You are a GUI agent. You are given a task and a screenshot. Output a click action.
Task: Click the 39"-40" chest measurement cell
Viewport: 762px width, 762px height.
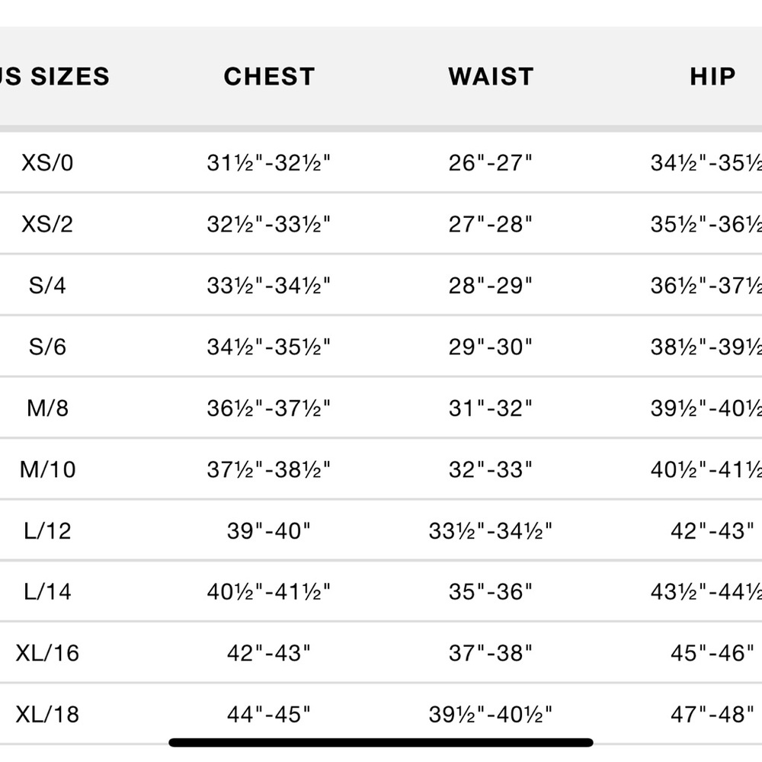[x=269, y=530]
